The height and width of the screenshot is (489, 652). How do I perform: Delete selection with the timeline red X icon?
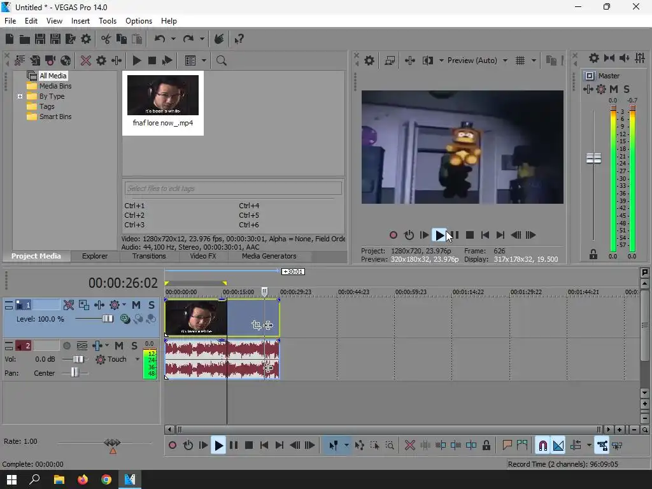[x=409, y=445]
